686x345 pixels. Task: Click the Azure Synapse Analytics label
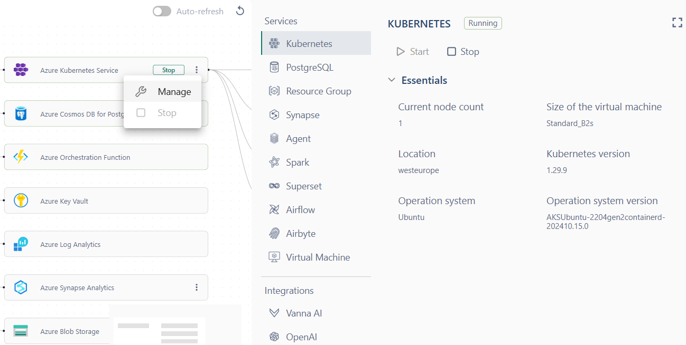coord(77,287)
